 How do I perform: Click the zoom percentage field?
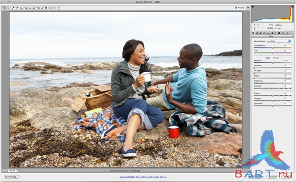12,171
